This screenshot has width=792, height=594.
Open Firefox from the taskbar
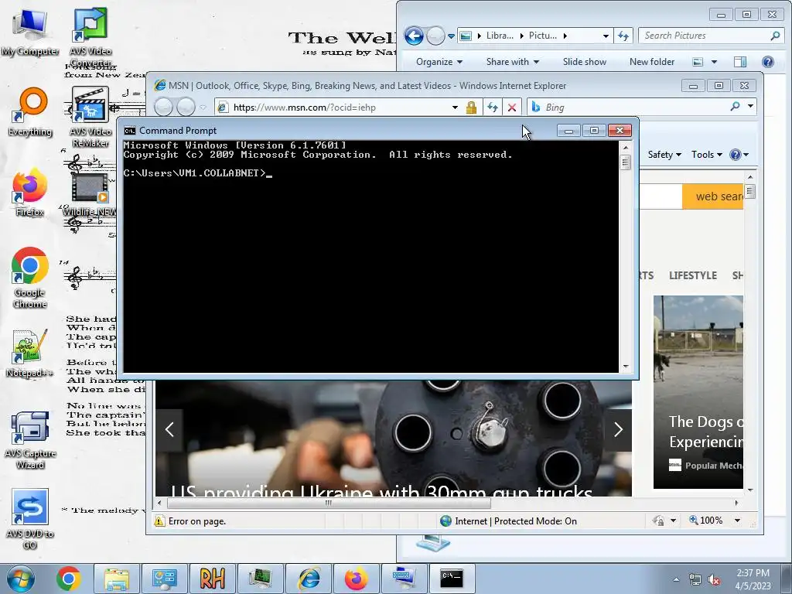coord(356,579)
